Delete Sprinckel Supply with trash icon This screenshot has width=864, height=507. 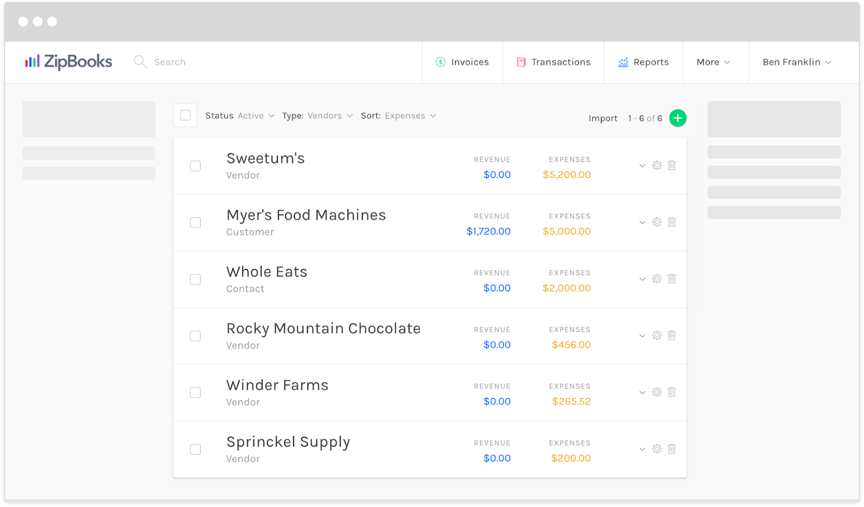coord(672,449)
